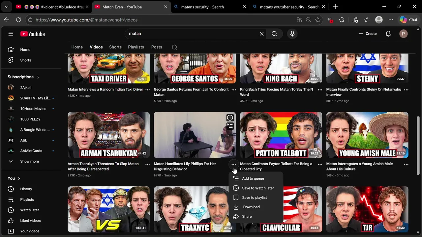Choose Save to playlist
Image resolution: width=422 pixels, height=237 pixels.
pos(256,197)
